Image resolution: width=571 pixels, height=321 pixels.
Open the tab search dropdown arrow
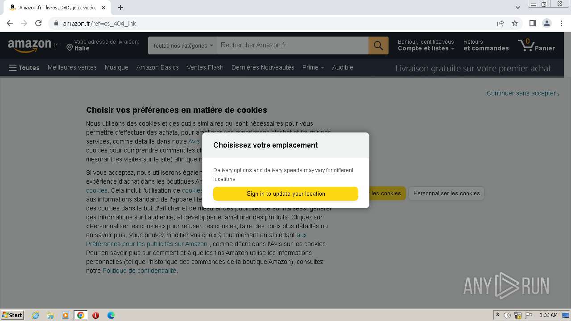518,8
